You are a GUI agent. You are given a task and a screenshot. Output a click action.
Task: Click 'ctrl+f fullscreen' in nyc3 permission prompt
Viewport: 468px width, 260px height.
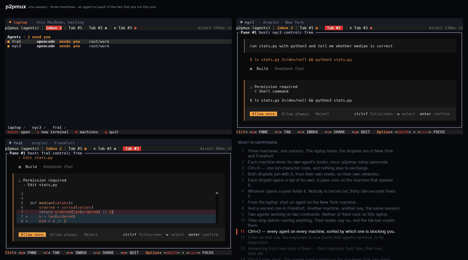click(373, 114)
